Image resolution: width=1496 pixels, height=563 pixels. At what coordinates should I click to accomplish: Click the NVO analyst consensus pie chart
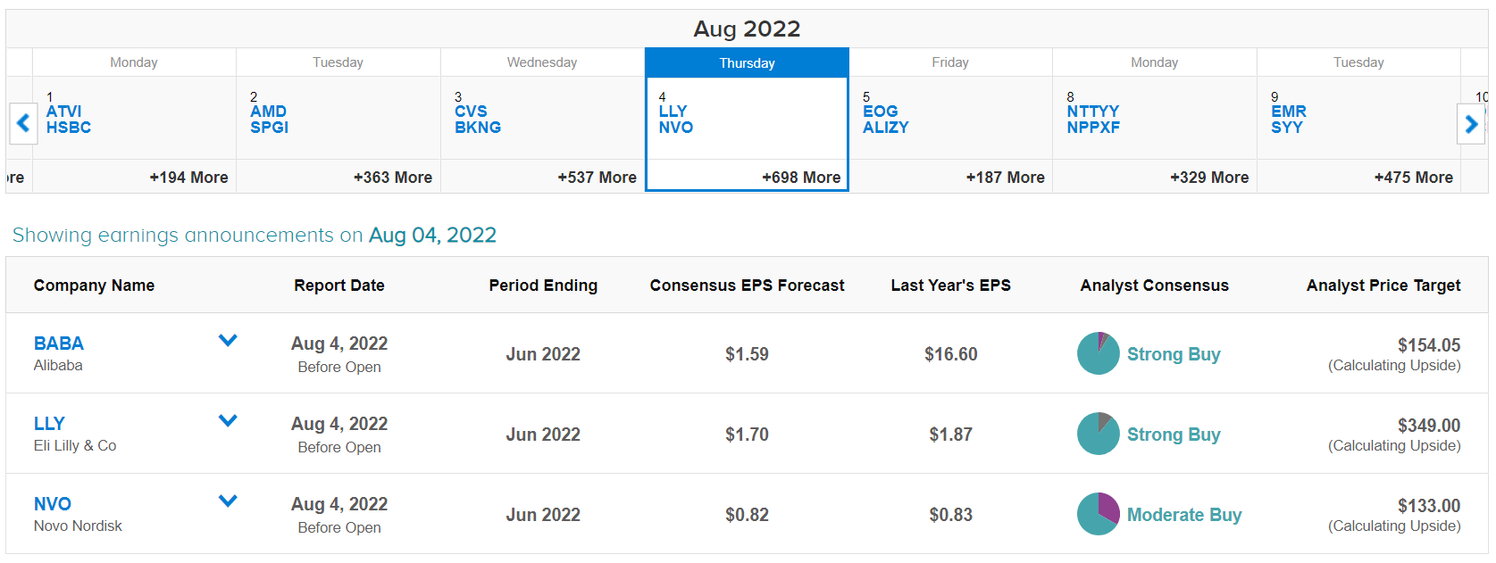(x=1099, y=514)
